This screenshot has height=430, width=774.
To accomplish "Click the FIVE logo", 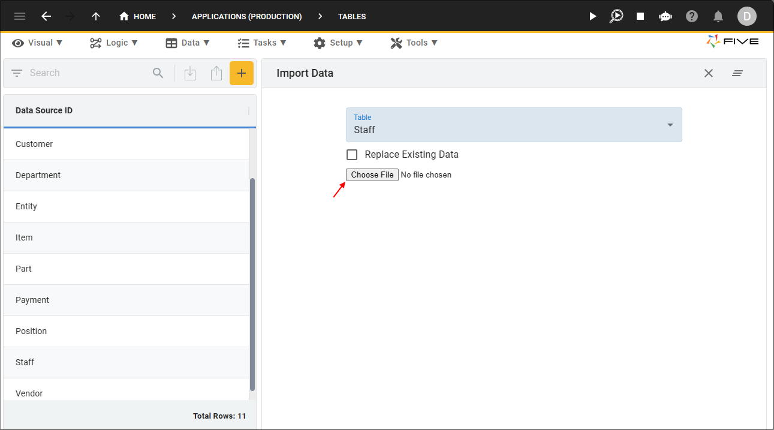I will (733, 41).
